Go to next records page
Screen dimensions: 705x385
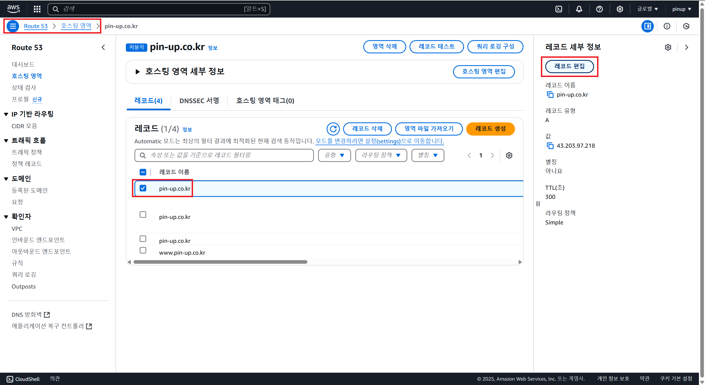pos(492,155)
